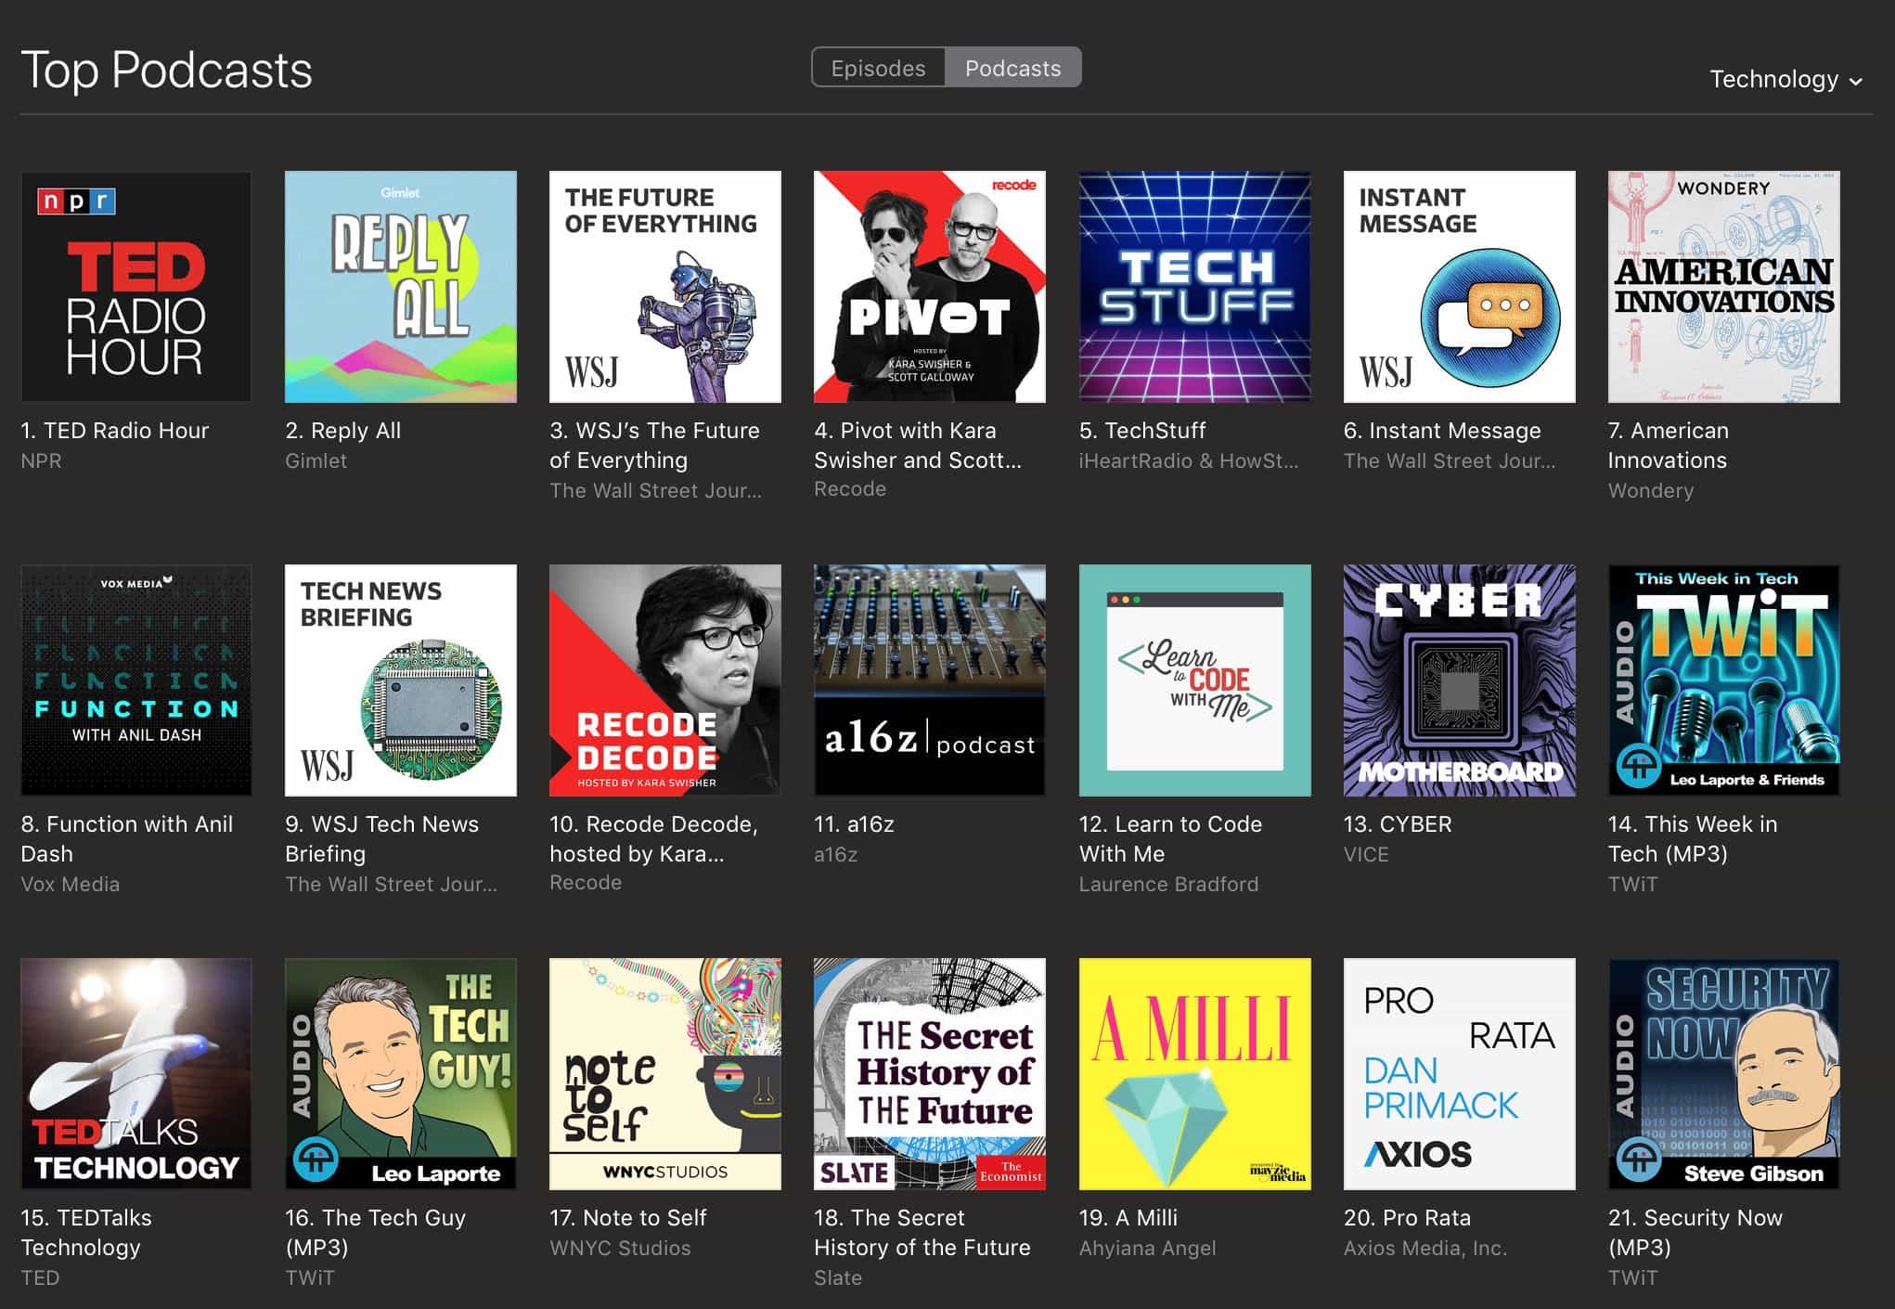The width and height of the screenshot is (1895, 1309).
Task: Open the Security Now Steve Gibson artwork
Action: (x=1723, y=1073)
